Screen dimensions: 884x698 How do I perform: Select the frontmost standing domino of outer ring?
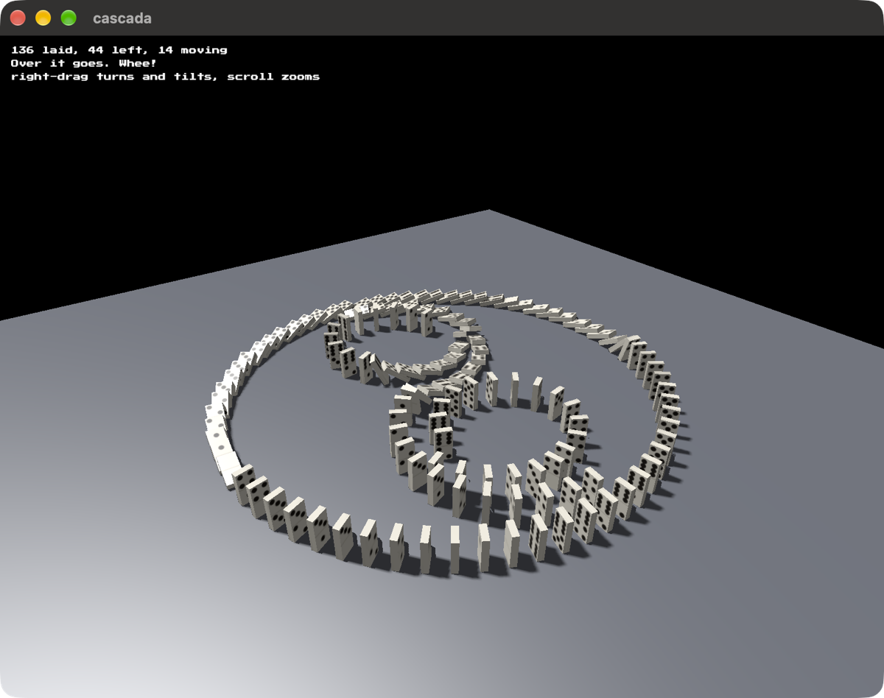455,549
